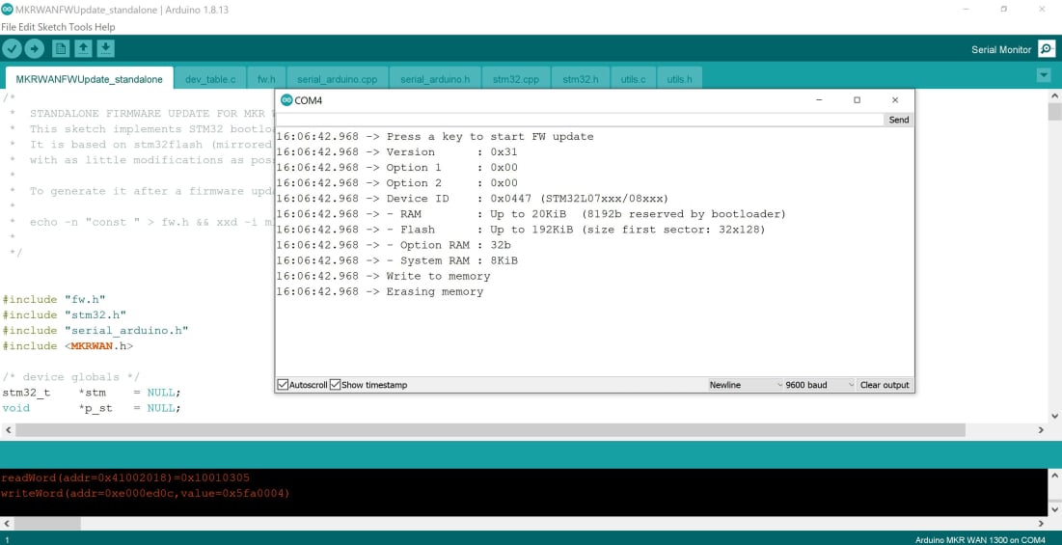Click the serial input text field
1062x545 pixels.
tap(580, 120)
